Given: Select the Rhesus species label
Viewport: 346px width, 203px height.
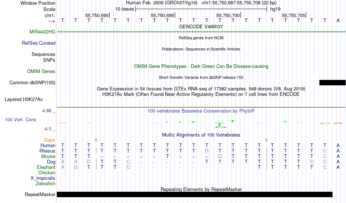Looking at the screenshot, I should click(47, 151).
